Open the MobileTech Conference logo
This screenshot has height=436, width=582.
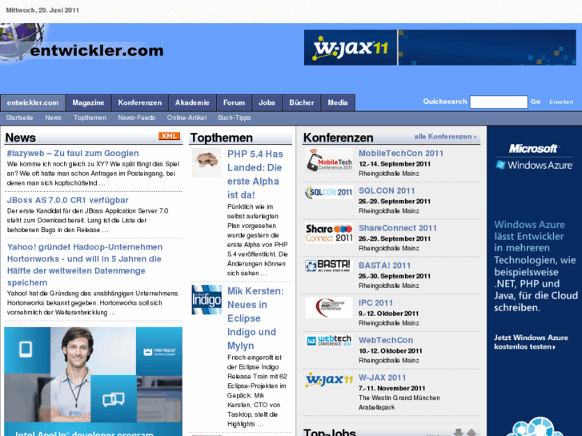[x=329, y=160]
